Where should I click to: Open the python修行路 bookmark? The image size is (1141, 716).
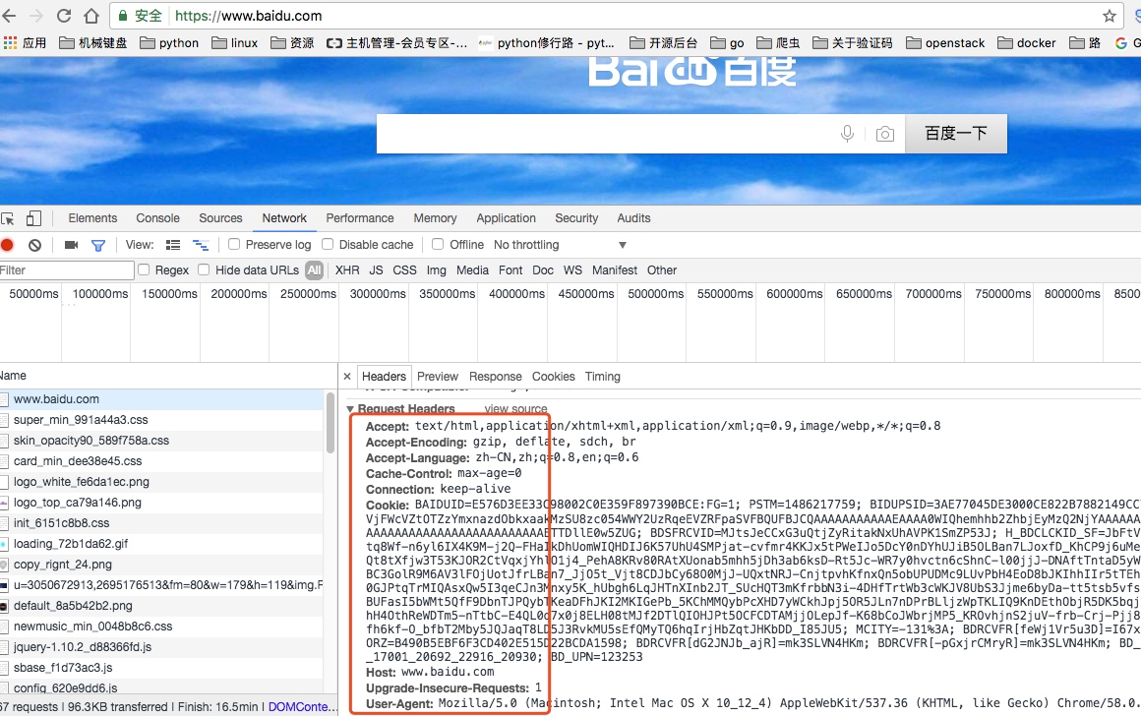point(547,43)
